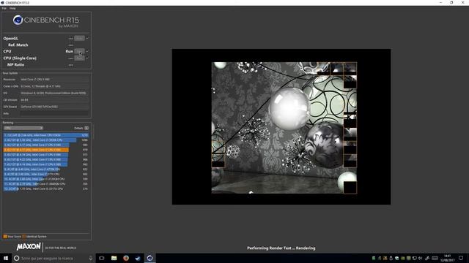Open the notification center icon
469x263 pixels.
[461, 258]
